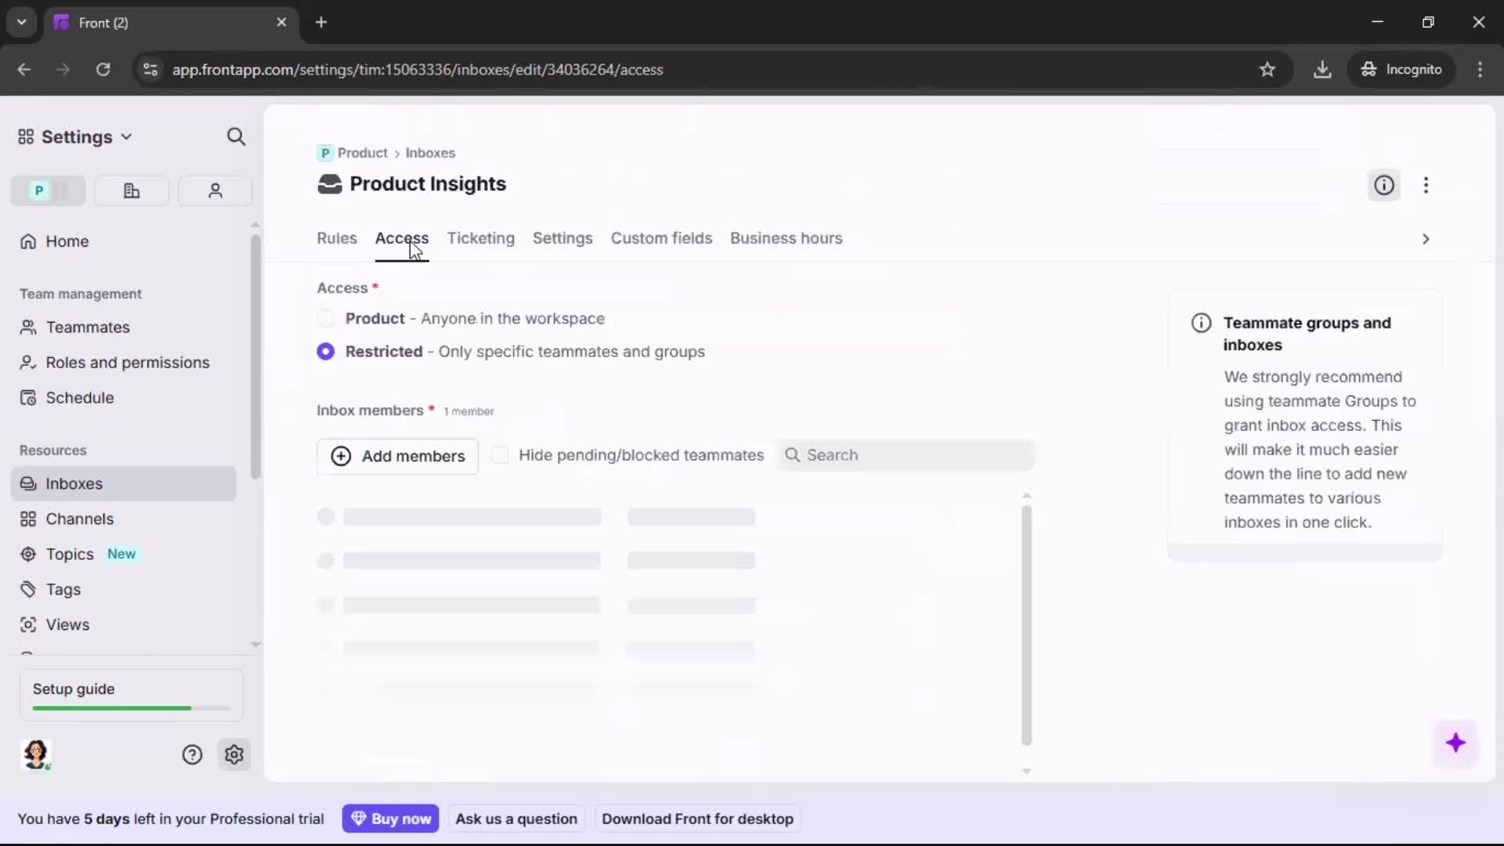The width and height of the screenshot is (1504, 846).
Task: Open personal settings via the person icon
Action: pyautogui.click(x=215, y=190)
